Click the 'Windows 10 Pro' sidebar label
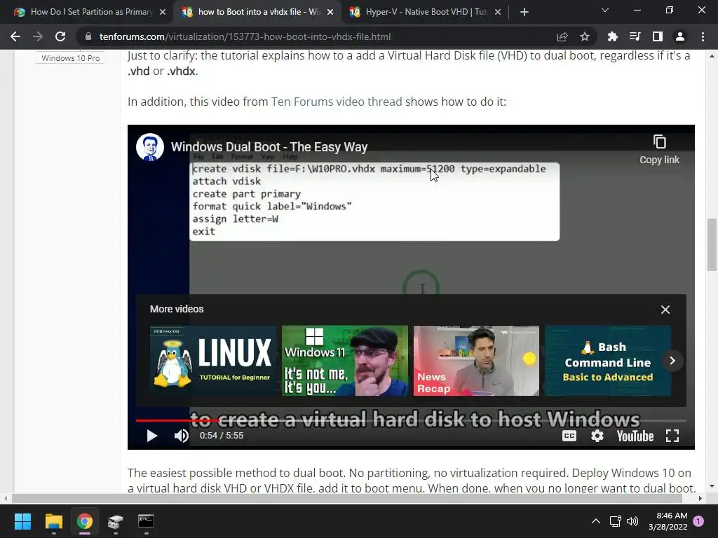The width and height of the screenshot is (718, 538). coord(71,58)
